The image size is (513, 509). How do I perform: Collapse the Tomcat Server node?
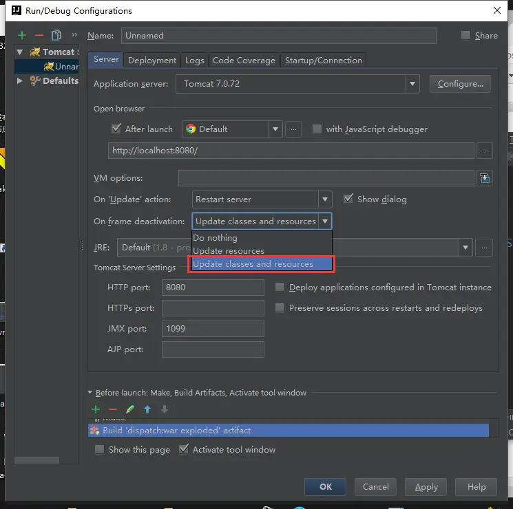point(20,52)
